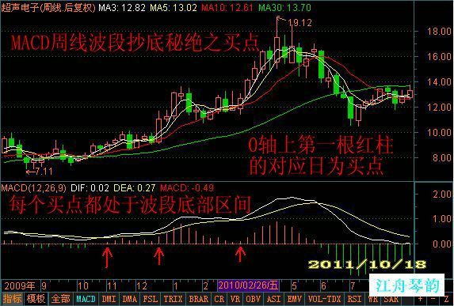Click 1.00 on the MACD axis

[442, 219]
